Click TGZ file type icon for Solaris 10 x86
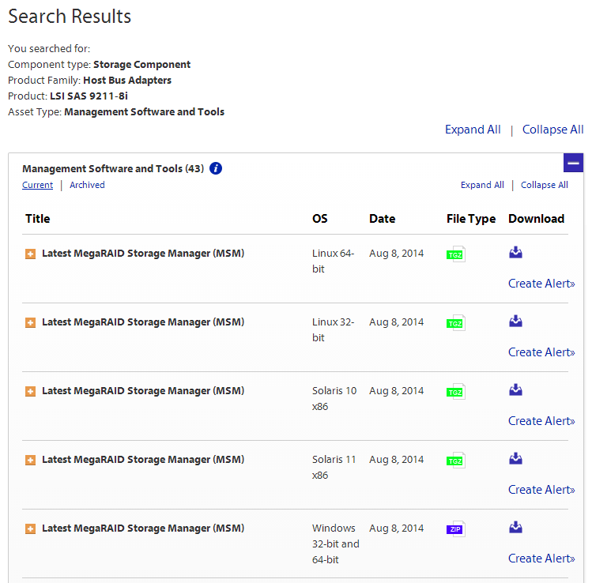Viewport: 592px width, 583px height. click(456, 392)
